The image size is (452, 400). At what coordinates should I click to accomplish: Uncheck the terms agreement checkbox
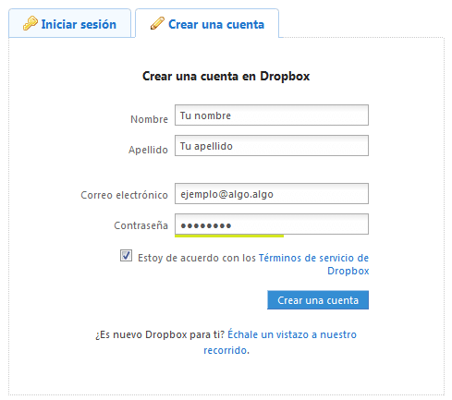[x=126, y=256]
